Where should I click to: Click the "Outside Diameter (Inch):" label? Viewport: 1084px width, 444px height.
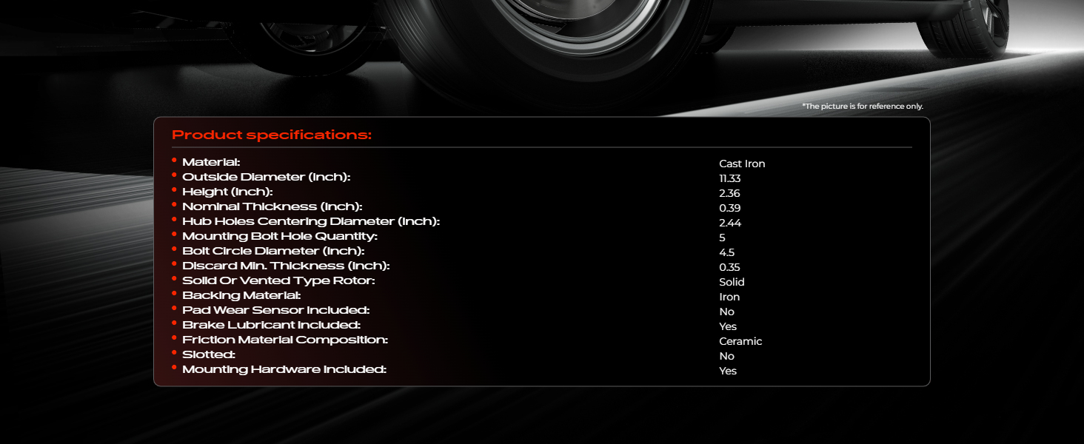pos(266,177)
